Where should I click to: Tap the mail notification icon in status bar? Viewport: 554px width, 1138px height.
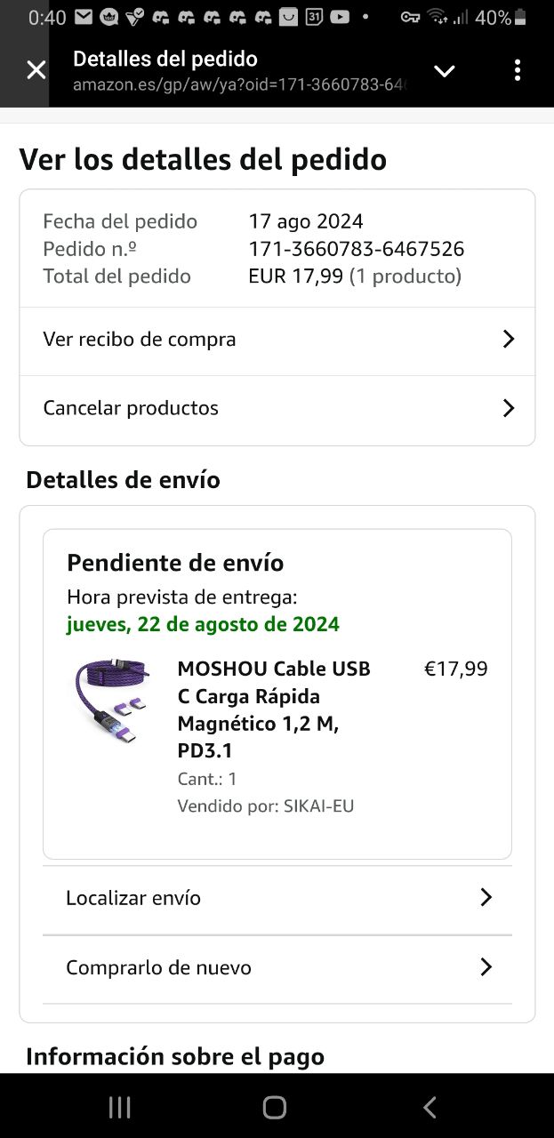tap(84, 17)
